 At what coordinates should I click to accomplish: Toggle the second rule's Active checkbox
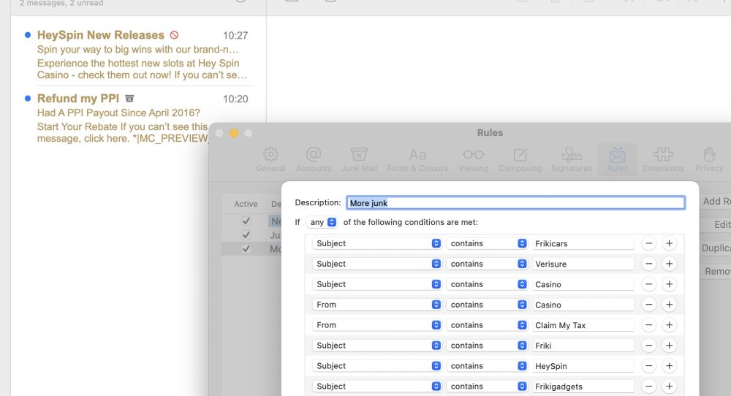click(246, 235)
